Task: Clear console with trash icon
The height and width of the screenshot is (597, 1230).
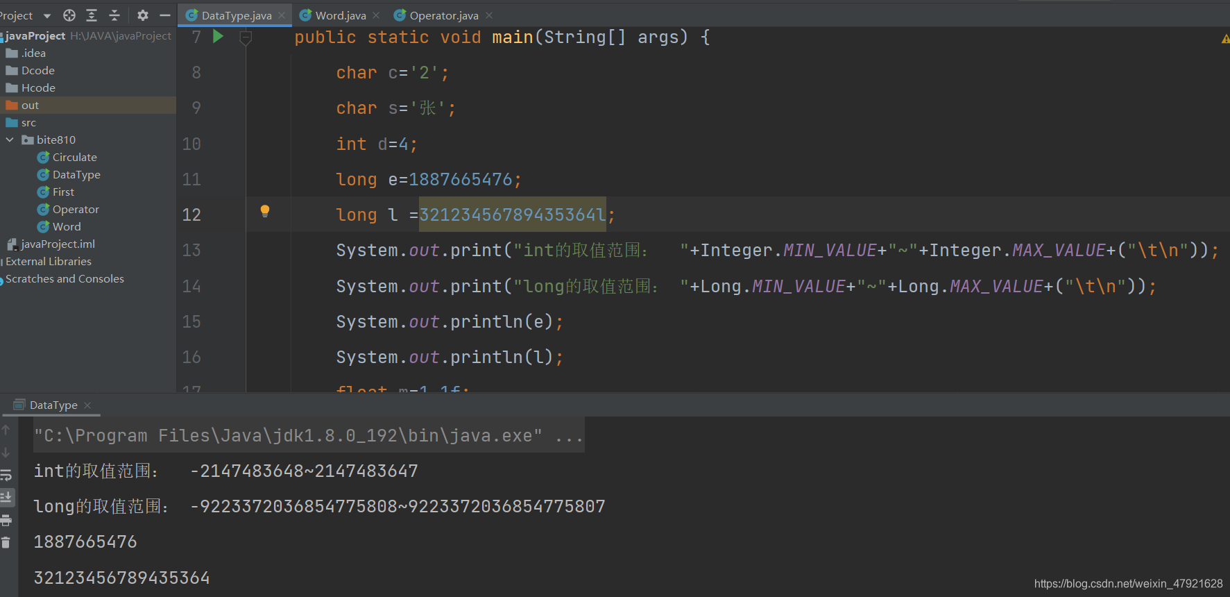Action: point(6,543)
